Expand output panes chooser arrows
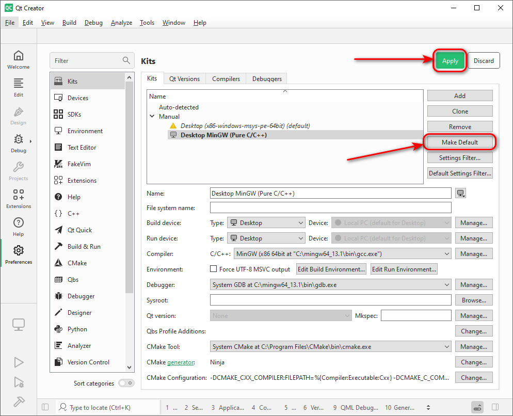The width and height of the screenshot is (513, 416). pyautogui.click(x=428, y=408)
